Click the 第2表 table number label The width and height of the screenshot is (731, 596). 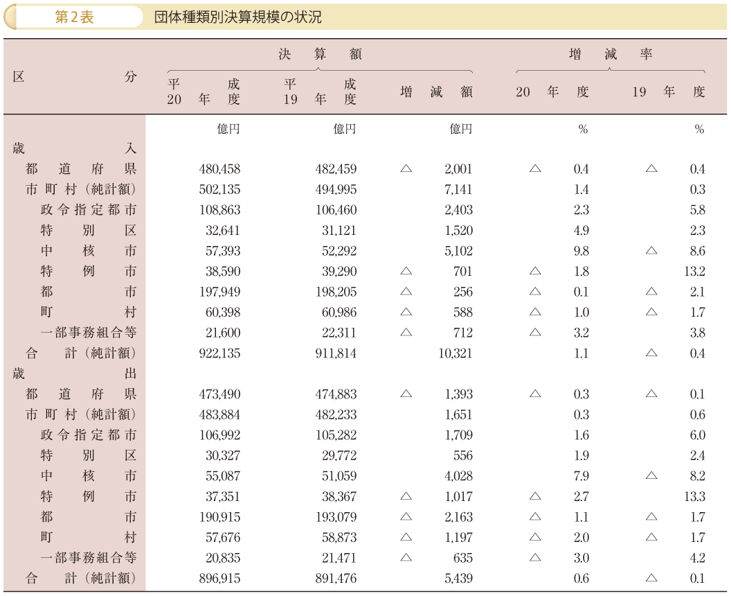[74, 17]
